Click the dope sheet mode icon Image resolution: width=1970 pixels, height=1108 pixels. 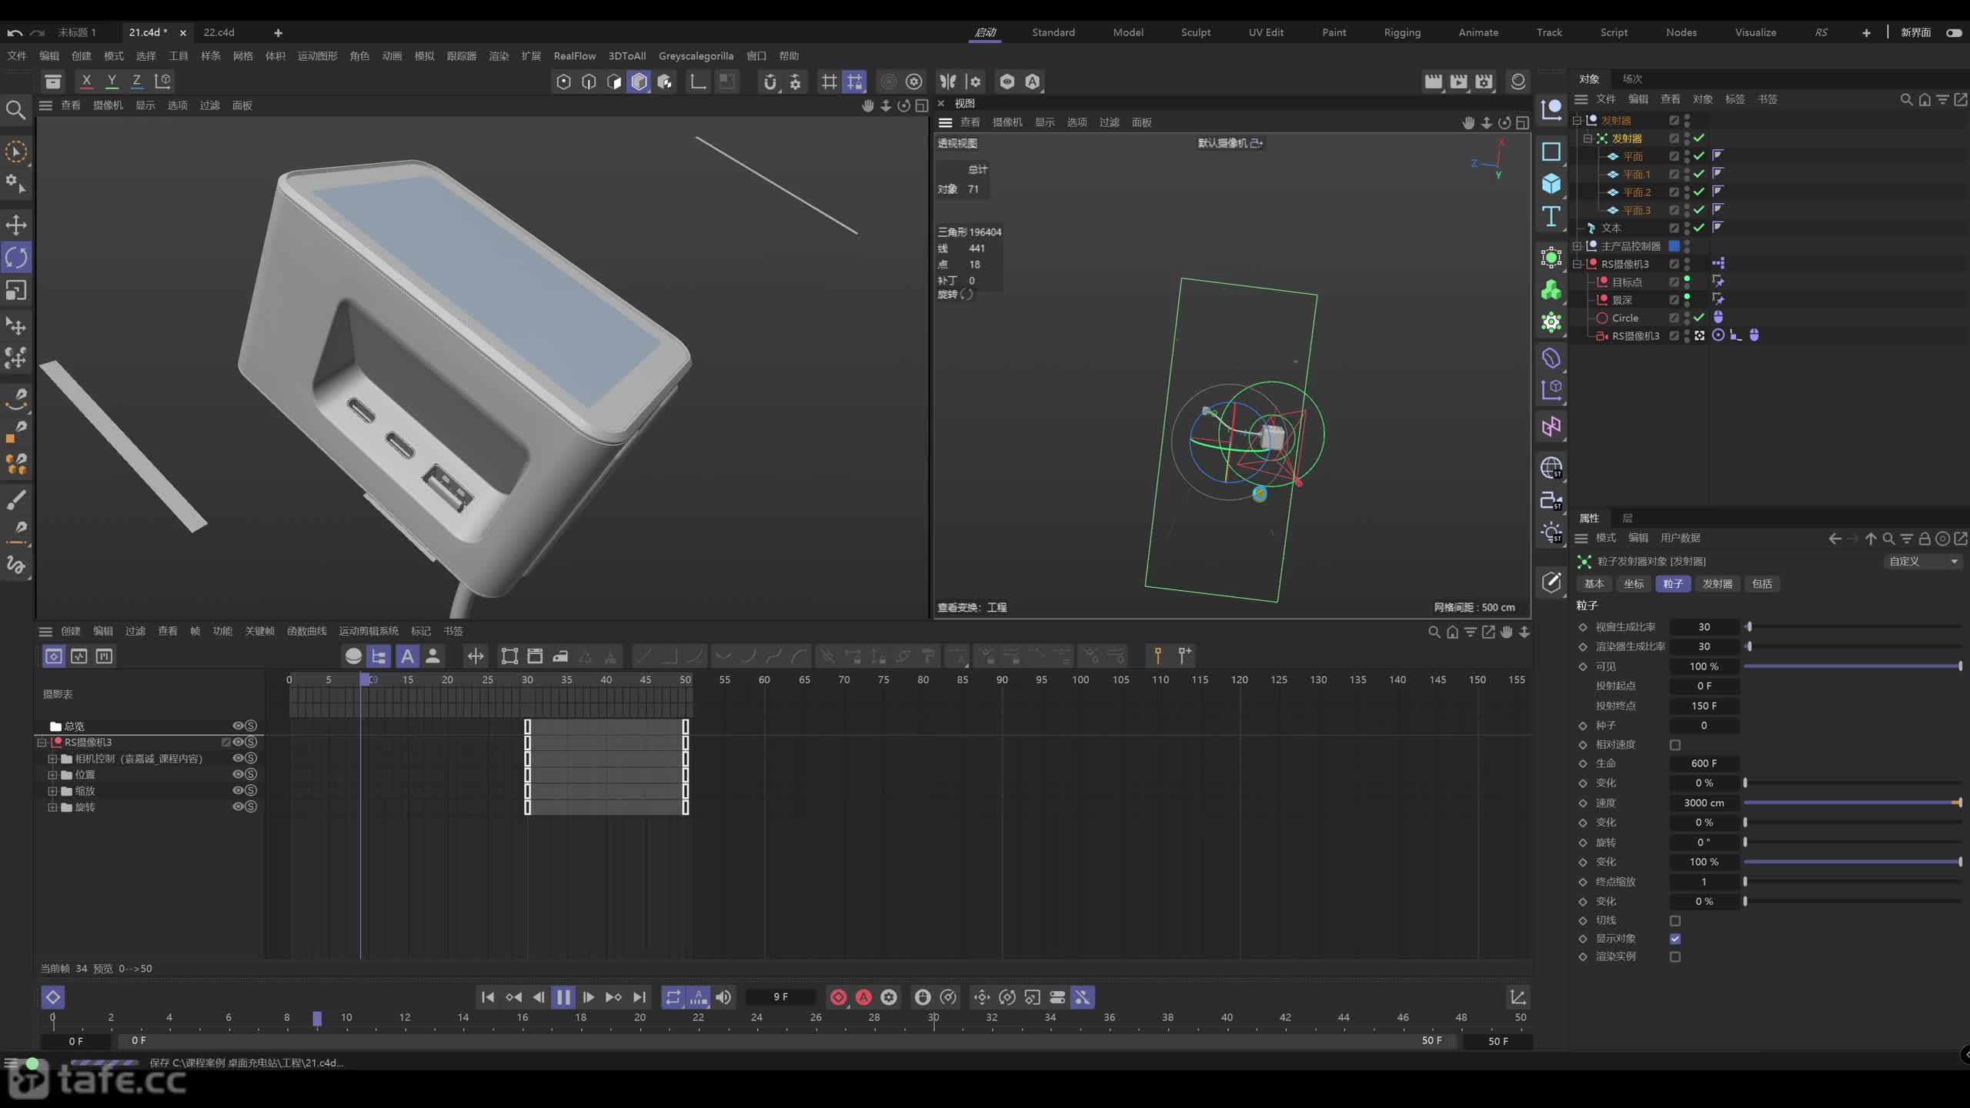pos(54,656)
